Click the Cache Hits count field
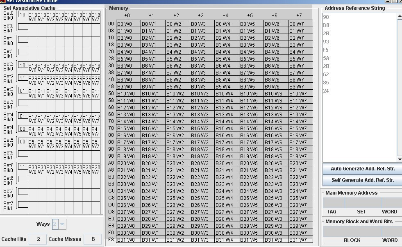 pyautogui.click(x=37, y=239)
